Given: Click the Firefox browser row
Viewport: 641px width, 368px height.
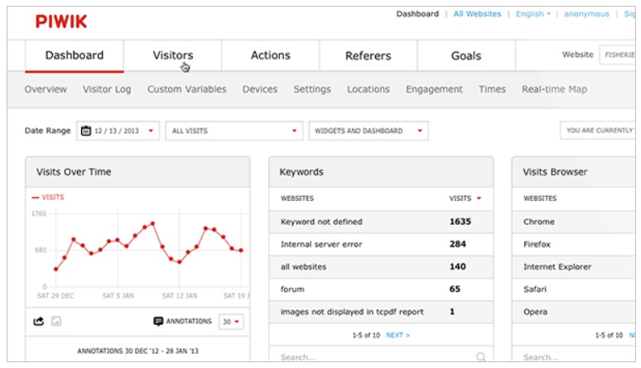Looking at the screenshot, I should [x=574, y=244].
